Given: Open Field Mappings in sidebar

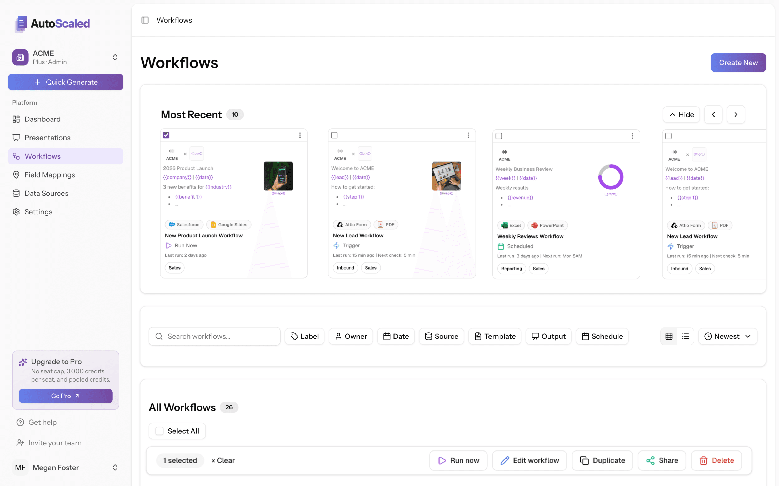Looking at the screenshot, I should tap(66, 175).
